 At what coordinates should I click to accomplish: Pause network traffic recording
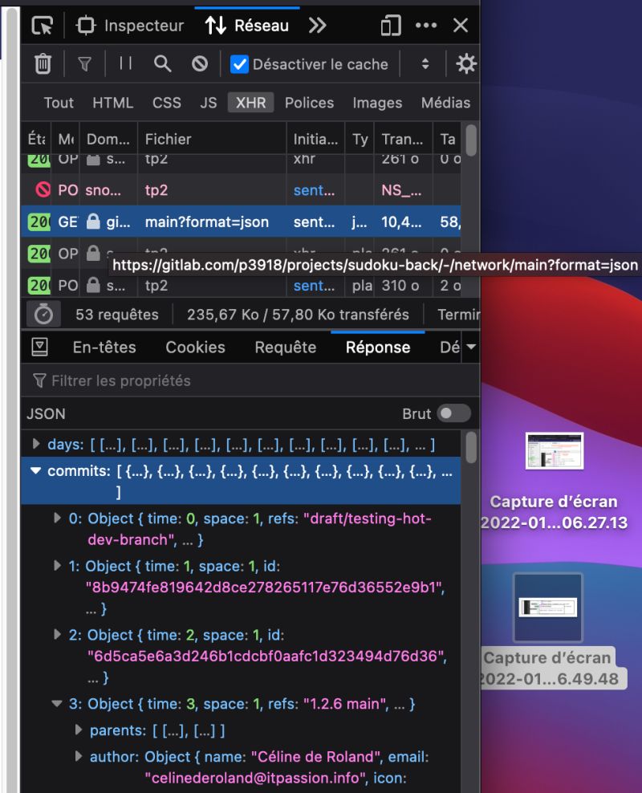click(124, 63)
